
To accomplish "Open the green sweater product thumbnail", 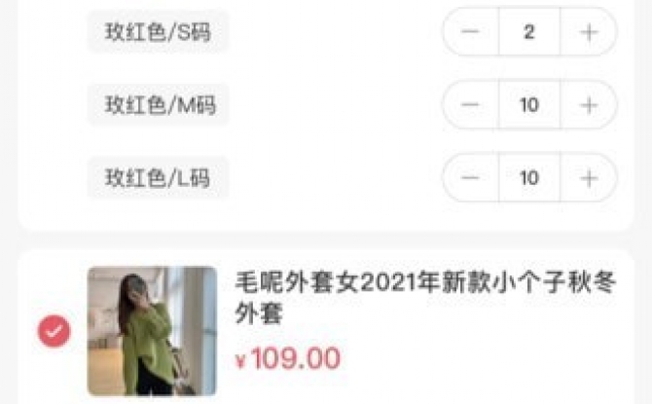I will coord(152,331).
